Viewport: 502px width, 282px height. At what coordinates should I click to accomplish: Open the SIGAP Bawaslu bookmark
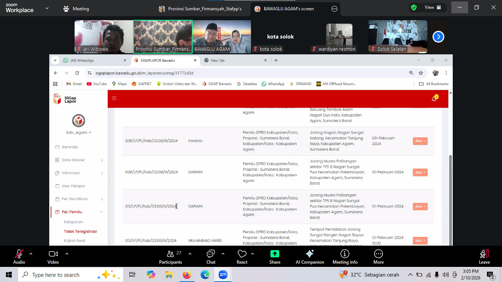(217, 84)
